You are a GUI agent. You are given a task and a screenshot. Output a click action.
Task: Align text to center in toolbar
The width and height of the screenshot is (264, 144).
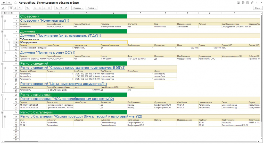point(40,8)
